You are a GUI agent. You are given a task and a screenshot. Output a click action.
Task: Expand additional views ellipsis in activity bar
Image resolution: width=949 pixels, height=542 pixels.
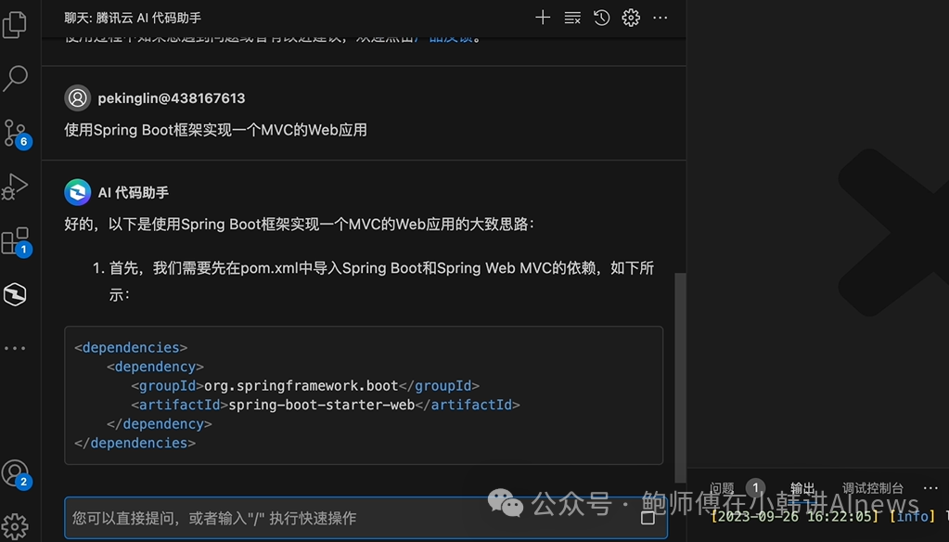[15, 348]
